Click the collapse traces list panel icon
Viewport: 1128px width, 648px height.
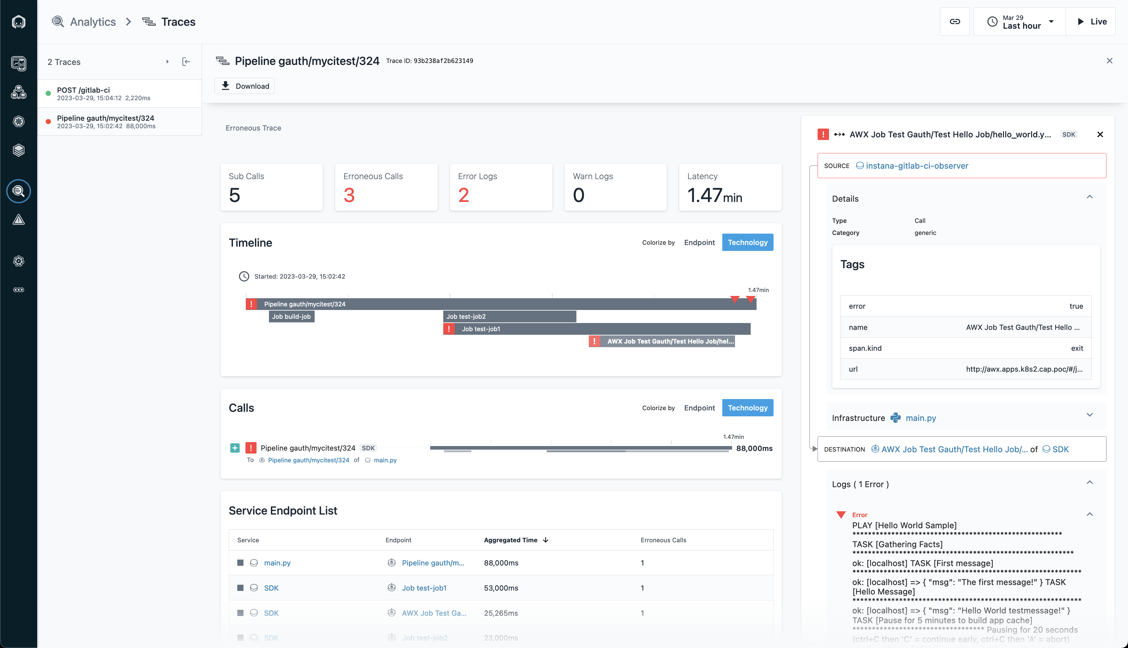(186, 62)
